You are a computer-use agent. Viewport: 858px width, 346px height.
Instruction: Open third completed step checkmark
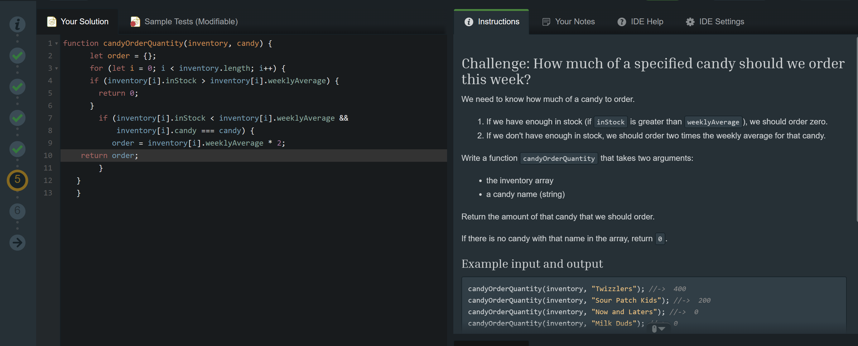pos(17,118)
